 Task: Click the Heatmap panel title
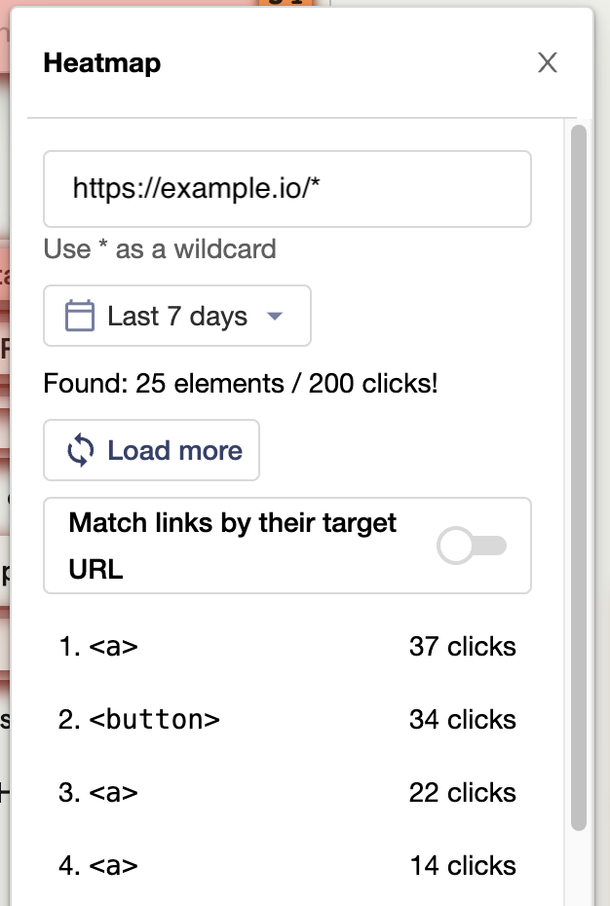pyautogui.click(x=102, y=63)
